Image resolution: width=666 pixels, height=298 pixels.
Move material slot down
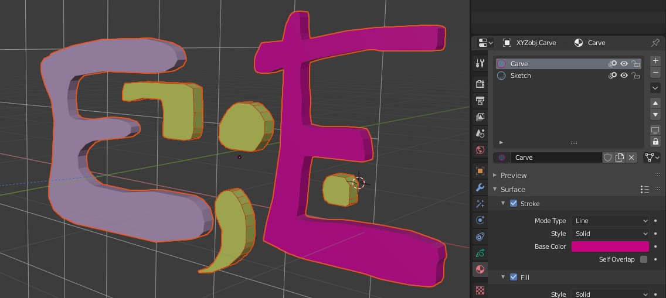coord(655,115)
